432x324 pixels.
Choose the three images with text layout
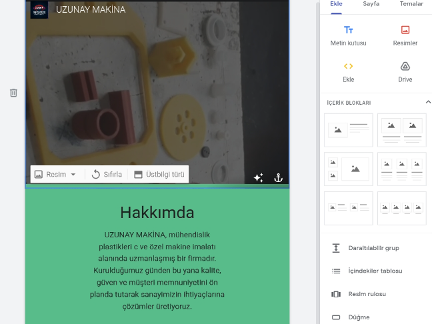[x=402, y=169]
